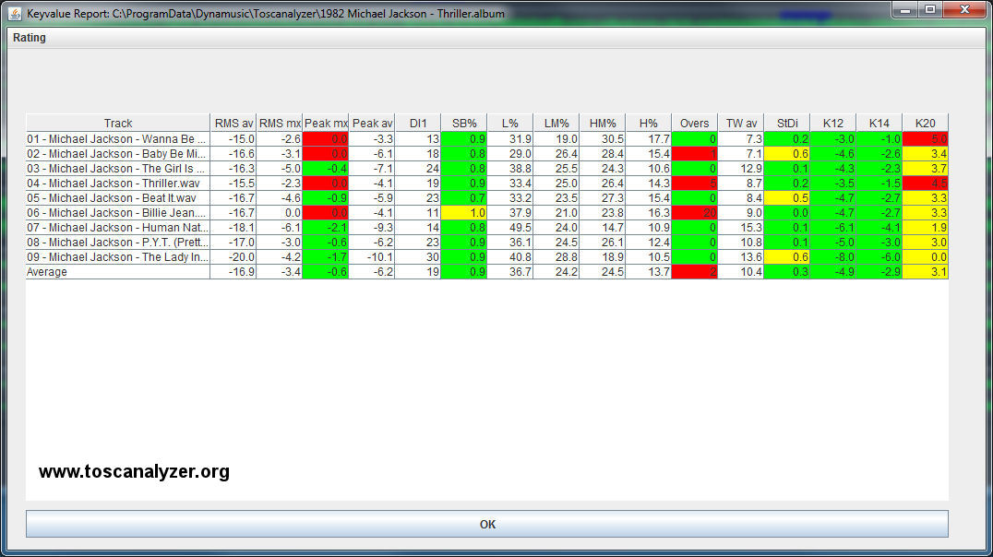Click yellow SB% value 1.0 for Billie Jean

464,213
